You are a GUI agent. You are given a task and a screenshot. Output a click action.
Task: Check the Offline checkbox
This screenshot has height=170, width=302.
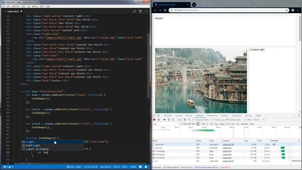tap(244, 119)
